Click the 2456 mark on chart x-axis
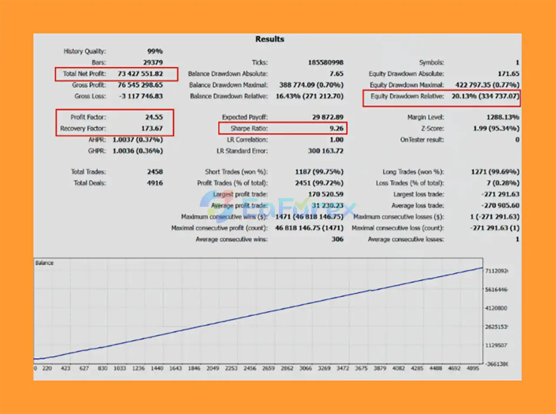 [249, 368]
